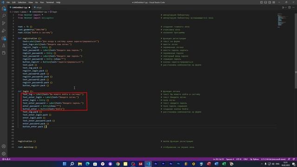Open the Manage gear icon

click(x=4, y=154)
